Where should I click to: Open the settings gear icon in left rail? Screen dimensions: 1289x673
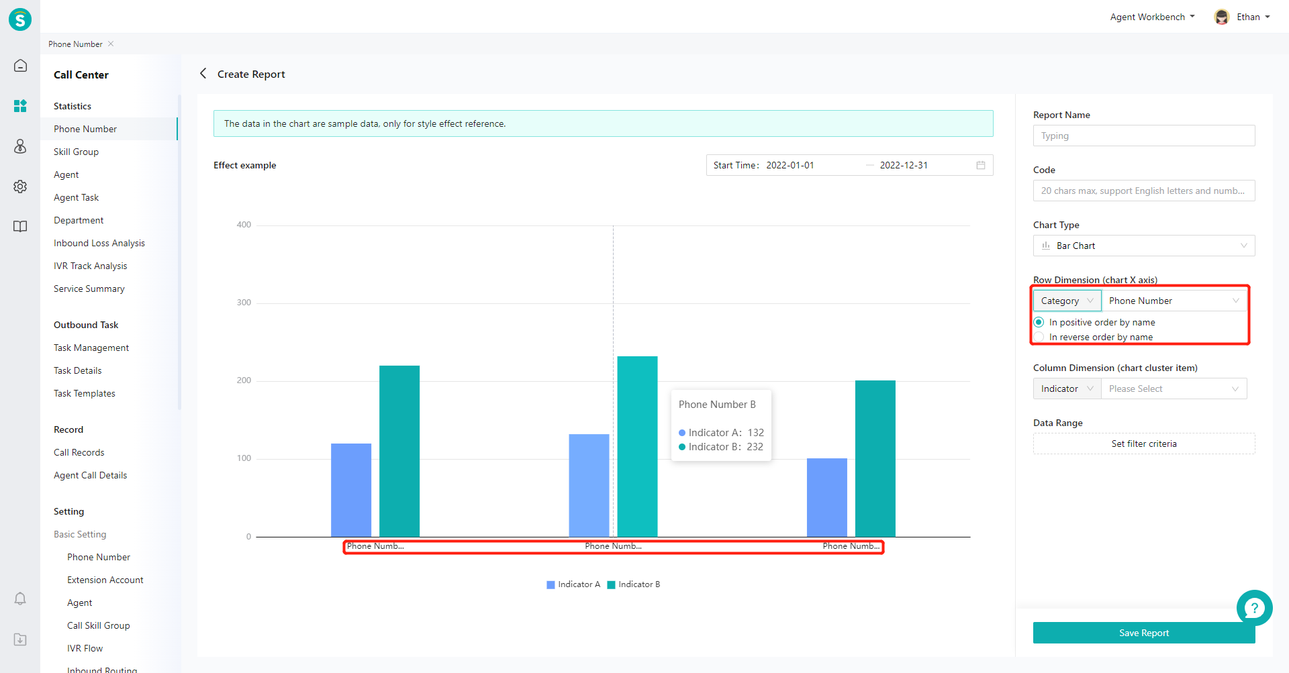click(20, 186)
